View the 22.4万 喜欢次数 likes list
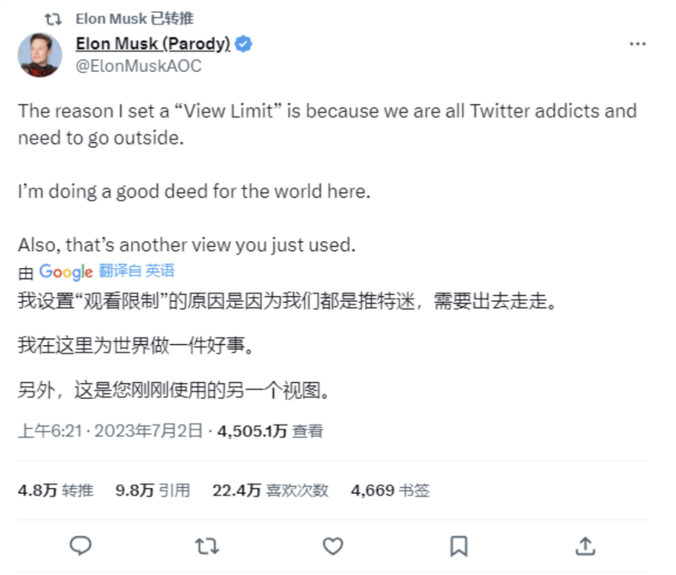 tap(270, 490)
